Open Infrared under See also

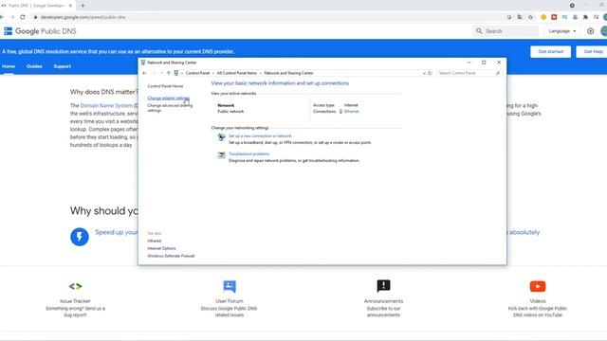pos(154,241)
